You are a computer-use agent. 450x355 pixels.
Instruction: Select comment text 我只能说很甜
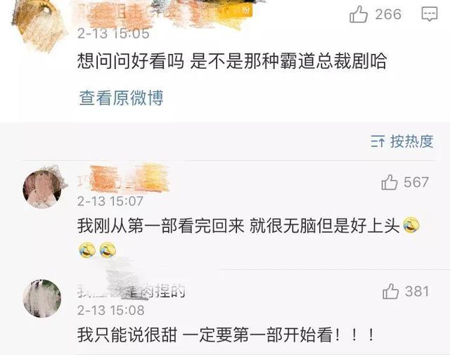pos(127,335)
